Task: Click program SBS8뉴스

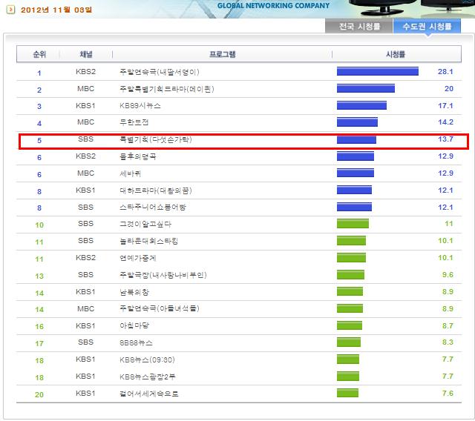Action: pos(136,342)
